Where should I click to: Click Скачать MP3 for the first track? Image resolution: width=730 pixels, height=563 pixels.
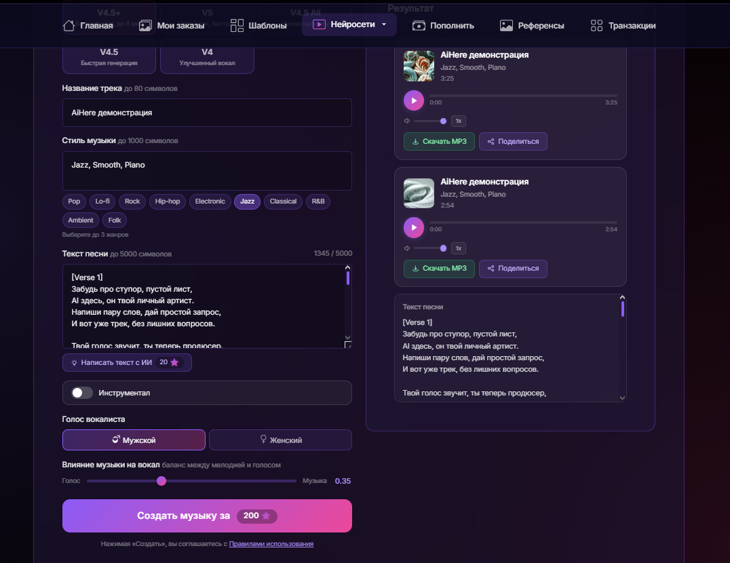coord(439,142)
